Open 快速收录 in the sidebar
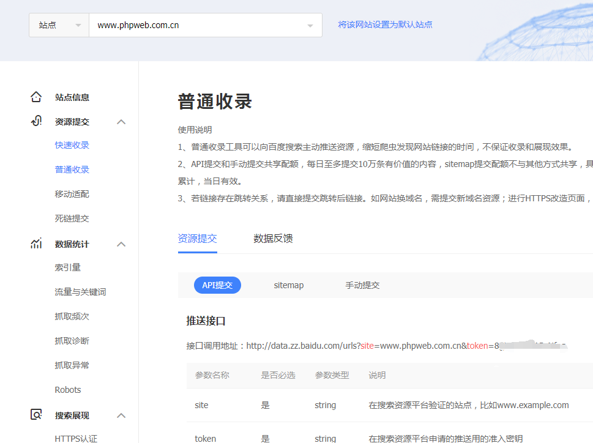Screen dimensions: 593x443 72,145
